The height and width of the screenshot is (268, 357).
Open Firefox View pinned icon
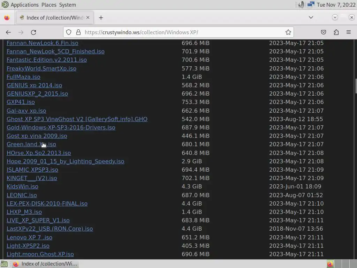tap(7, 18)
